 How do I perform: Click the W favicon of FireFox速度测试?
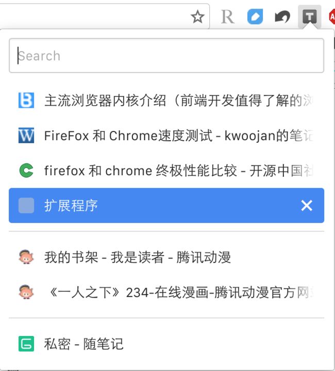coord(26,136)
